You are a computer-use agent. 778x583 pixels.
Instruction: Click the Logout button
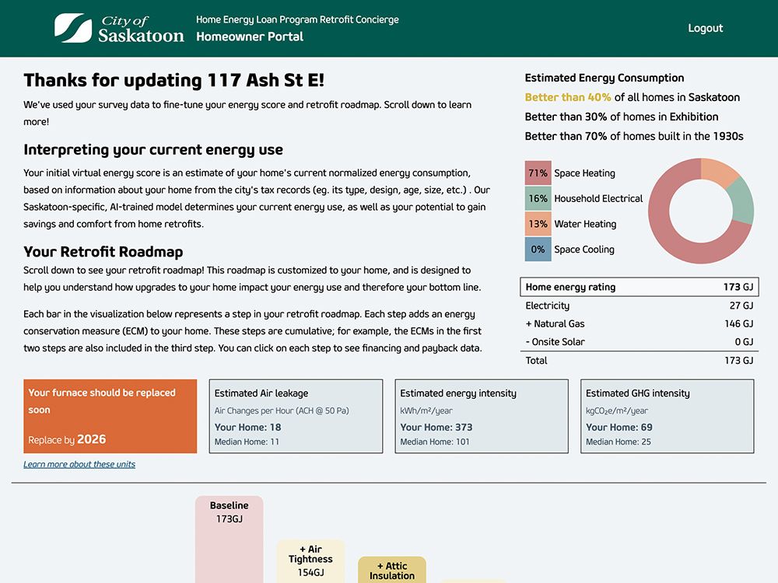click(705, 28)
